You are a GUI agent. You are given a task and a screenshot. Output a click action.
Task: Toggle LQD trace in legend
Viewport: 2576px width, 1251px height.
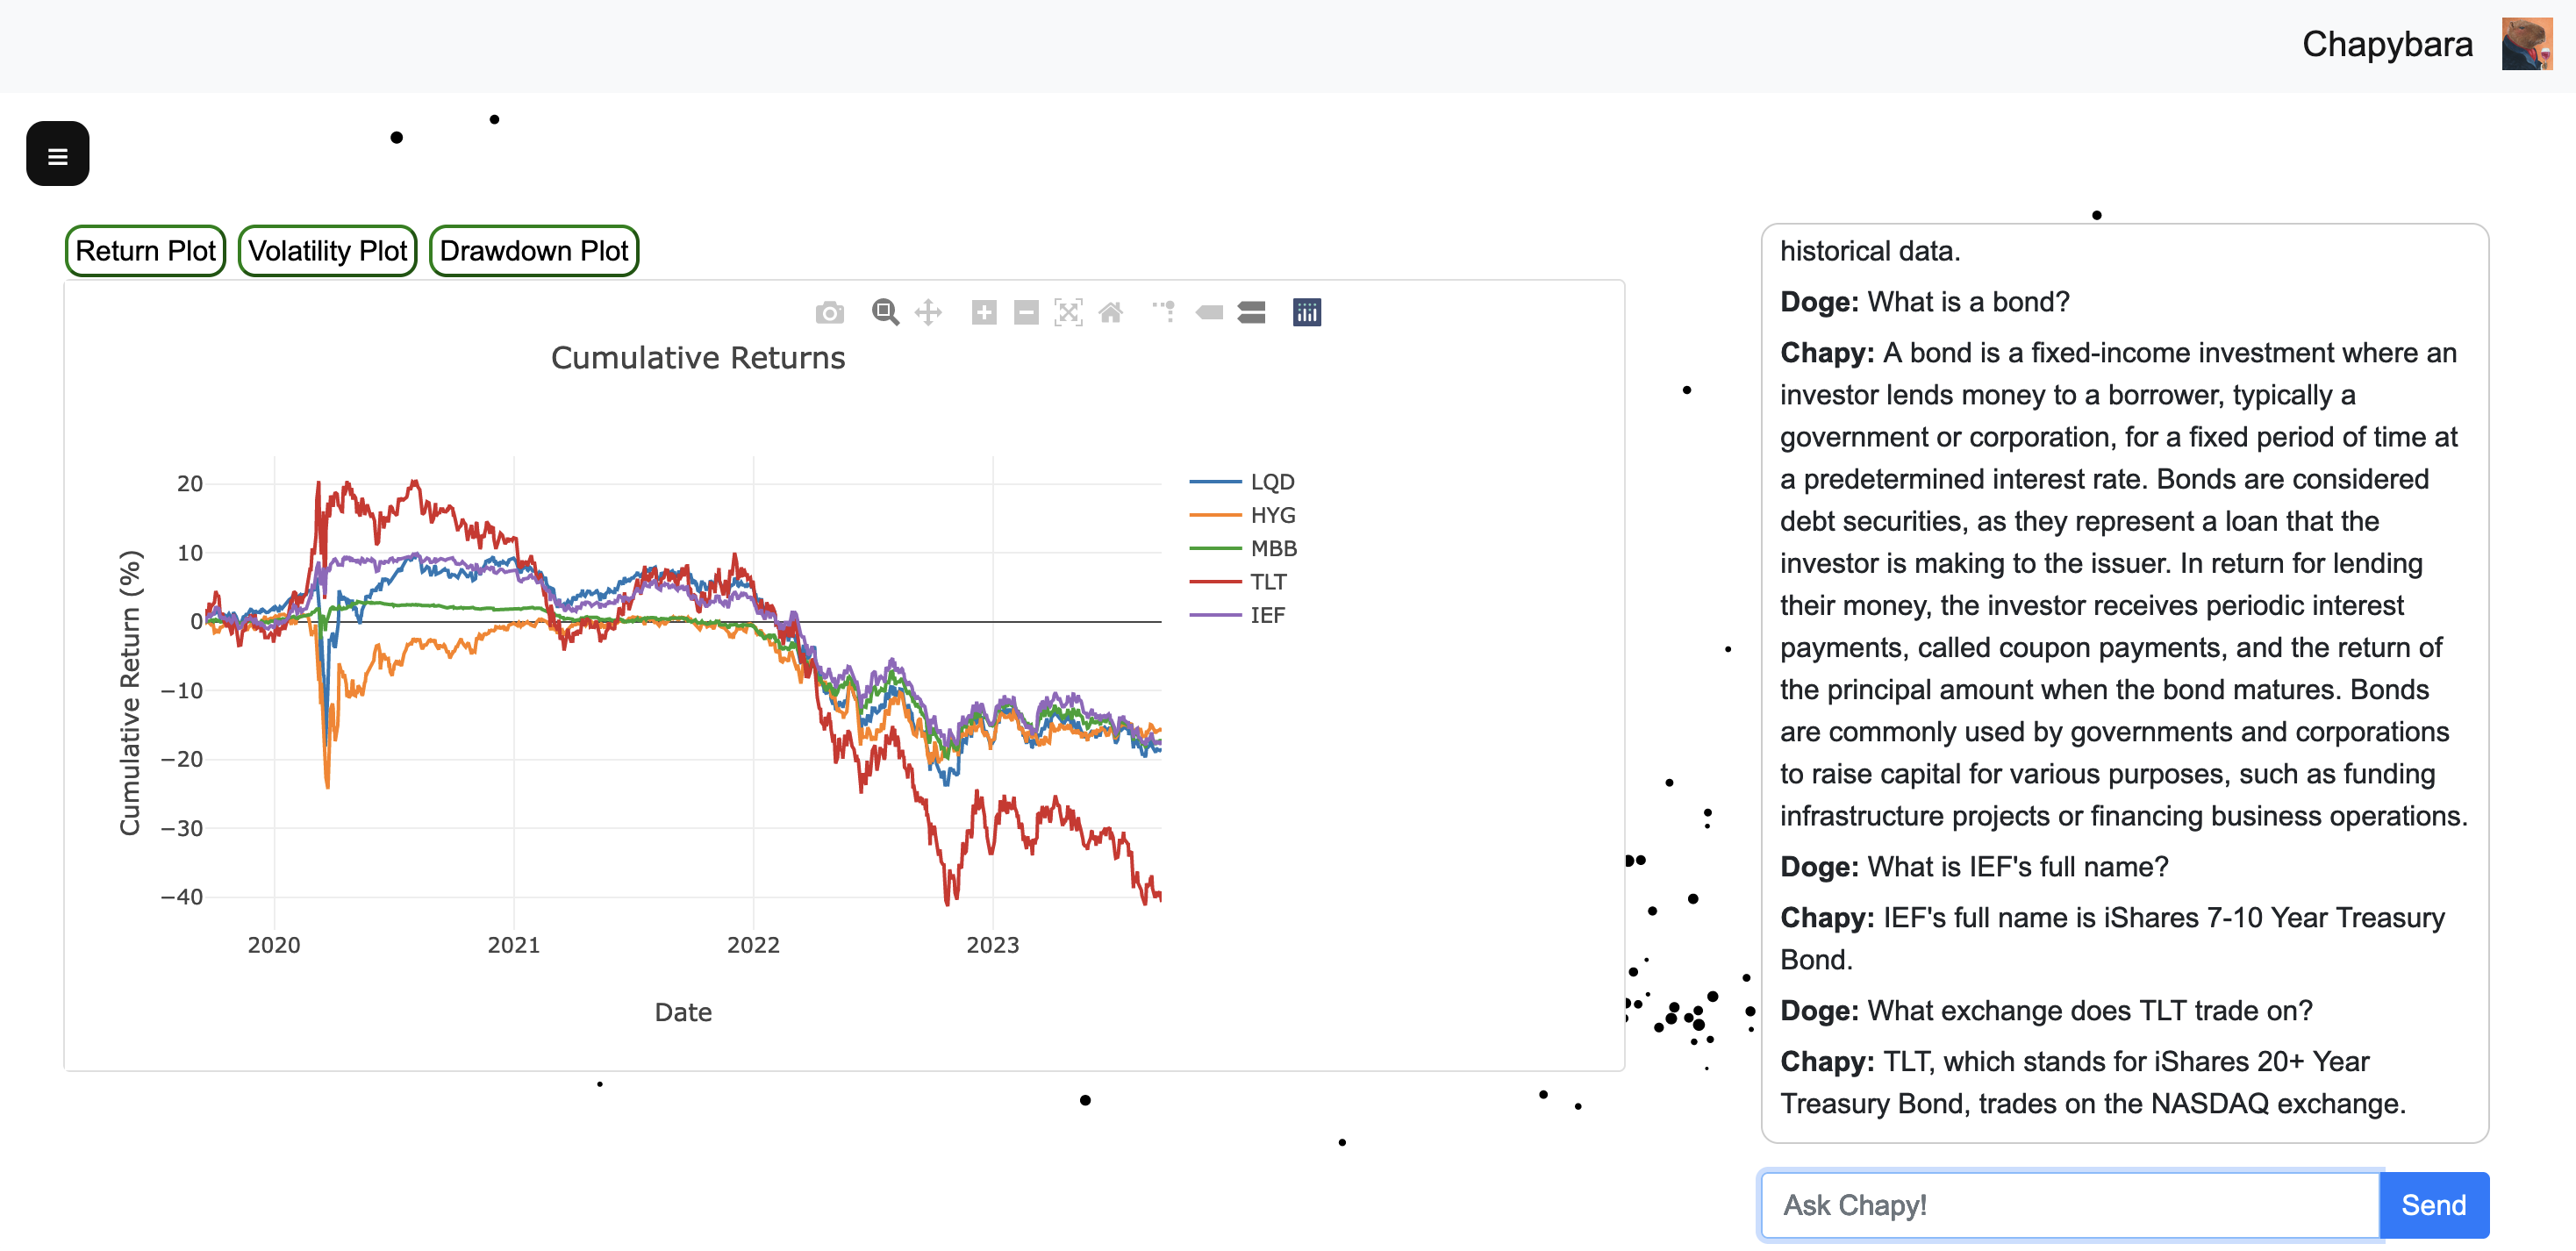[x=1271, y=482]
